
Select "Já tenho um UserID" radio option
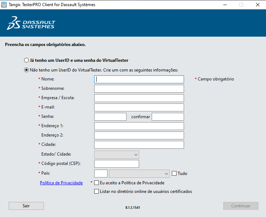[x=26, y=60]
